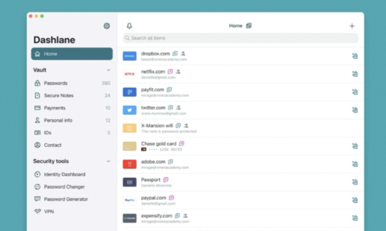Click the Netflix logo thumbnail
The width and height of the screenshot is (386, 231).
(130, 74)
